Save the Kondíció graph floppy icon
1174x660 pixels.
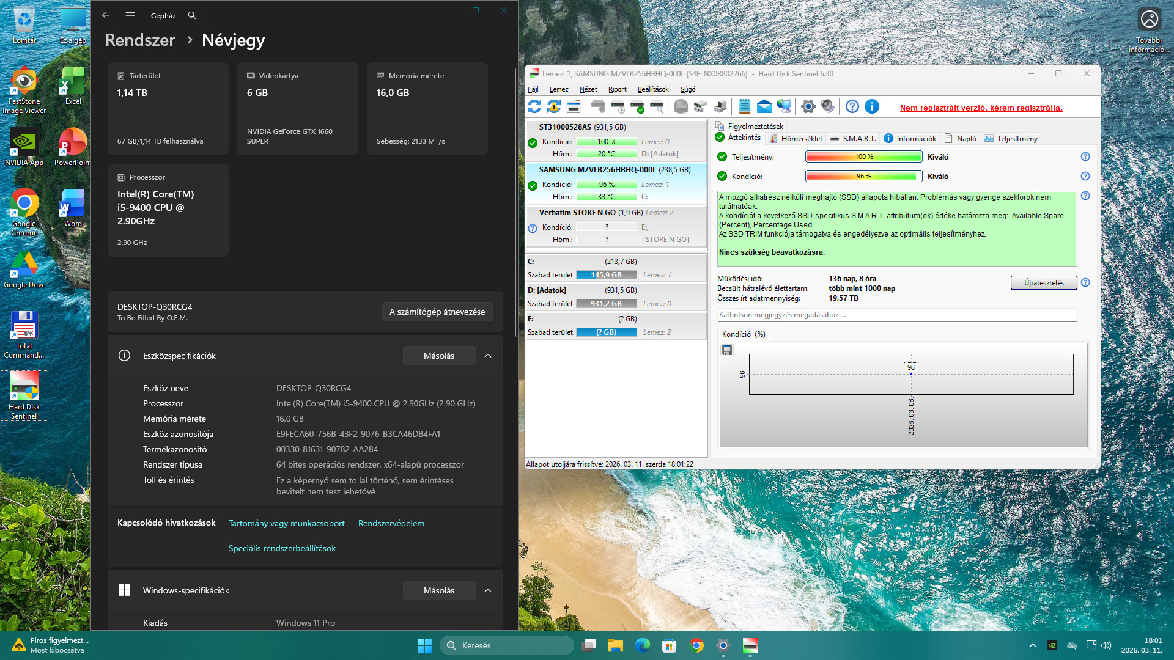point(727,350)
